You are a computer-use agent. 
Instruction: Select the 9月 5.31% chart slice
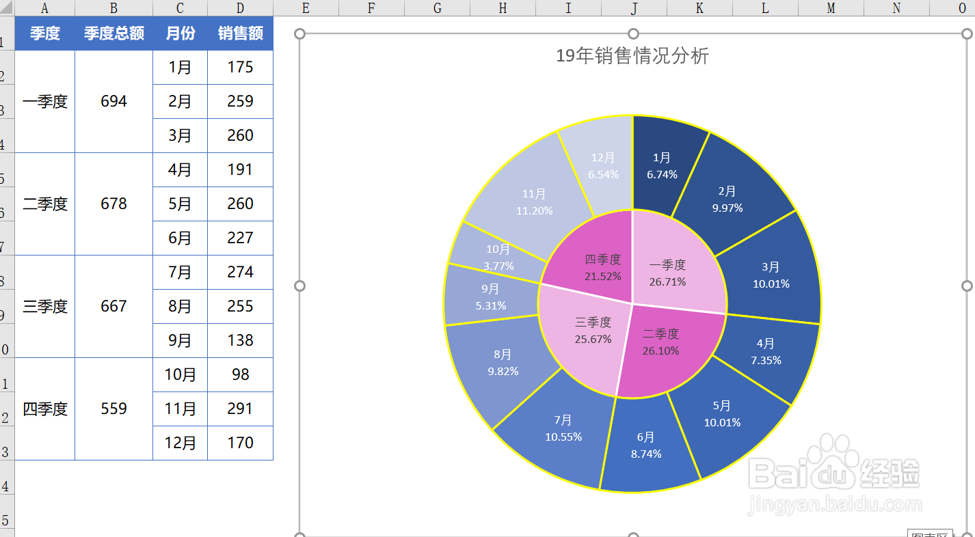491,297
